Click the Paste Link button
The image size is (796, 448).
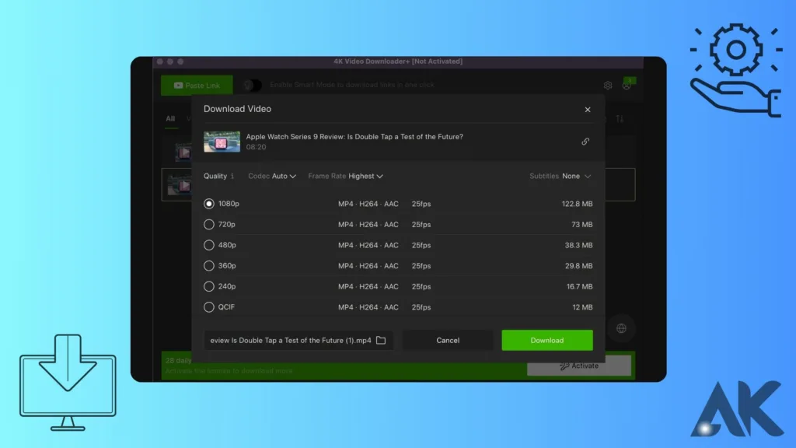pos(197,86)
